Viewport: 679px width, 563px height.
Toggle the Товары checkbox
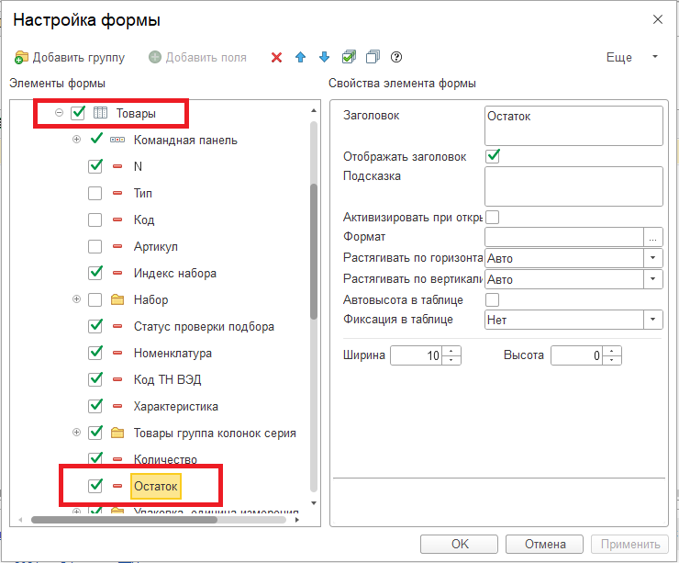click(x=78, y=113)
